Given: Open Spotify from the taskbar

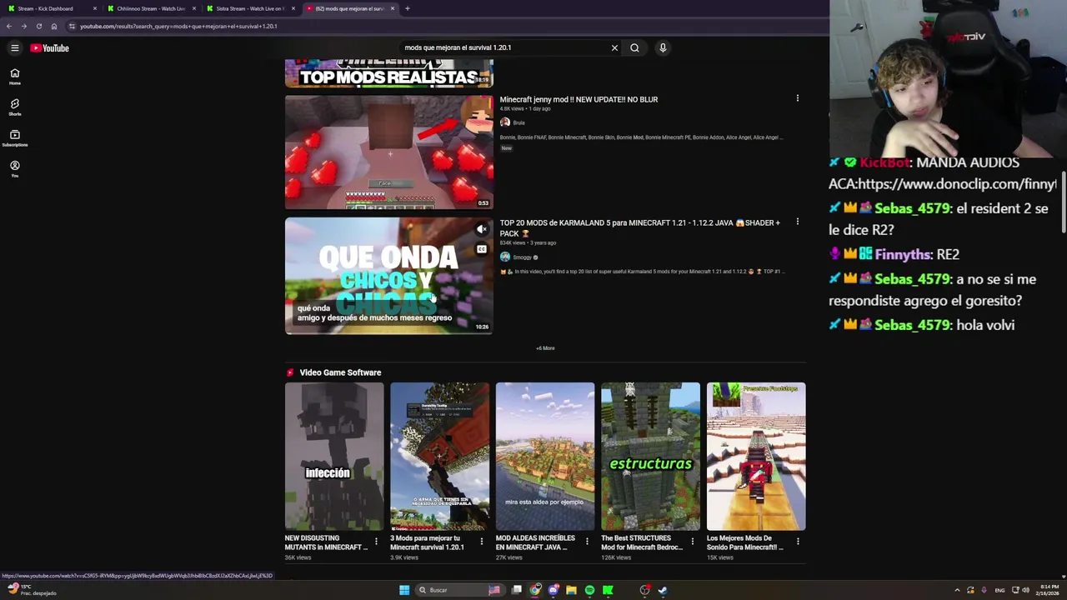Looking at the screenshot, I should (x=589, y=590).
